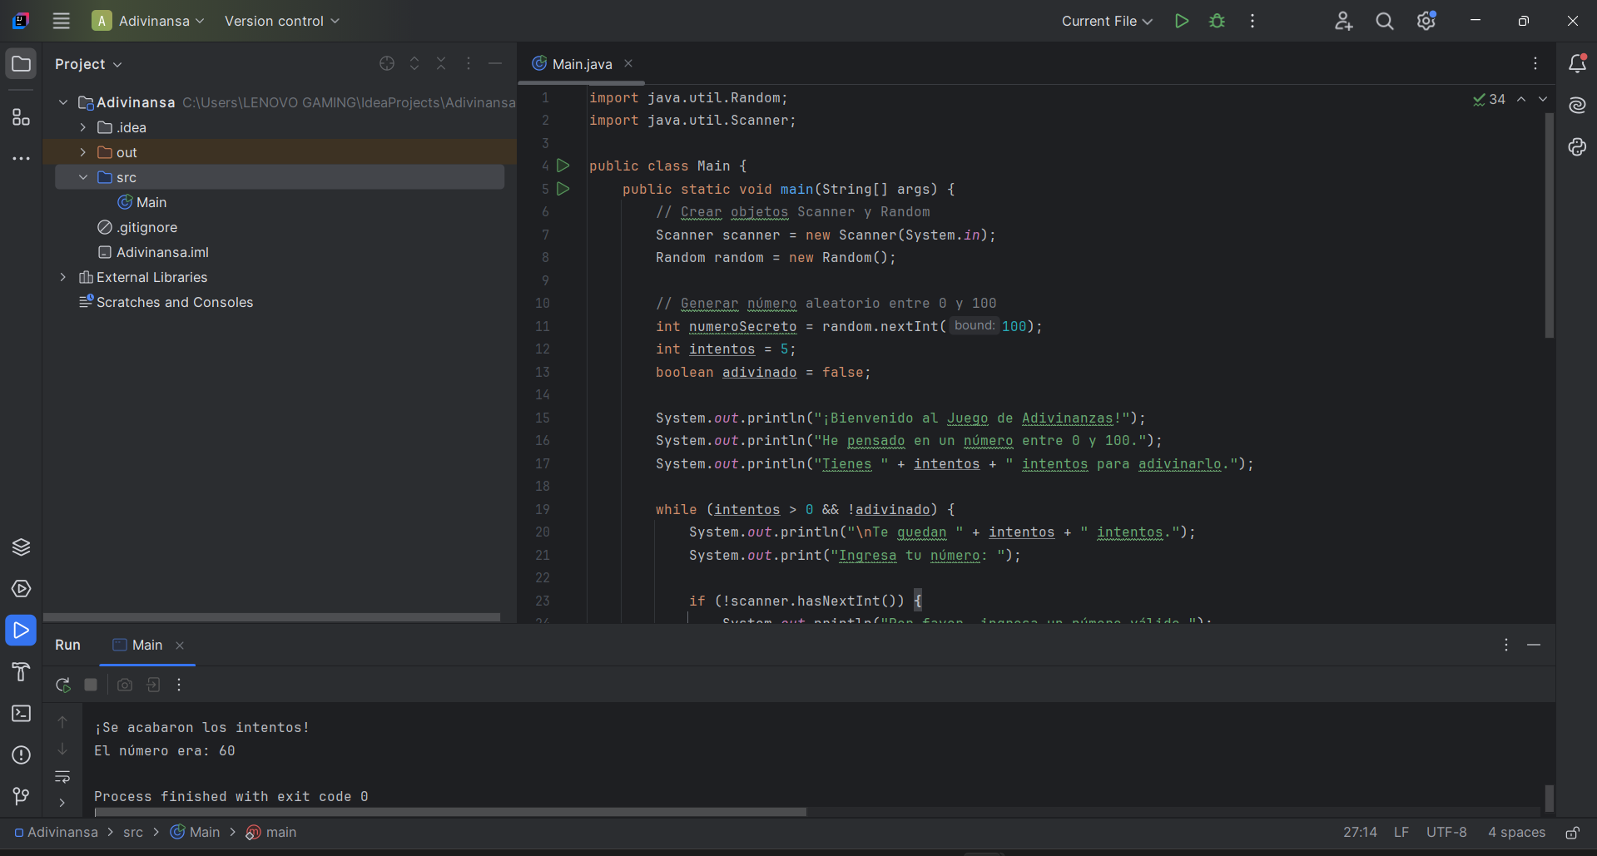Collapse all items in Project panel
1597x856 pixels.
click(x=441, y=63)
